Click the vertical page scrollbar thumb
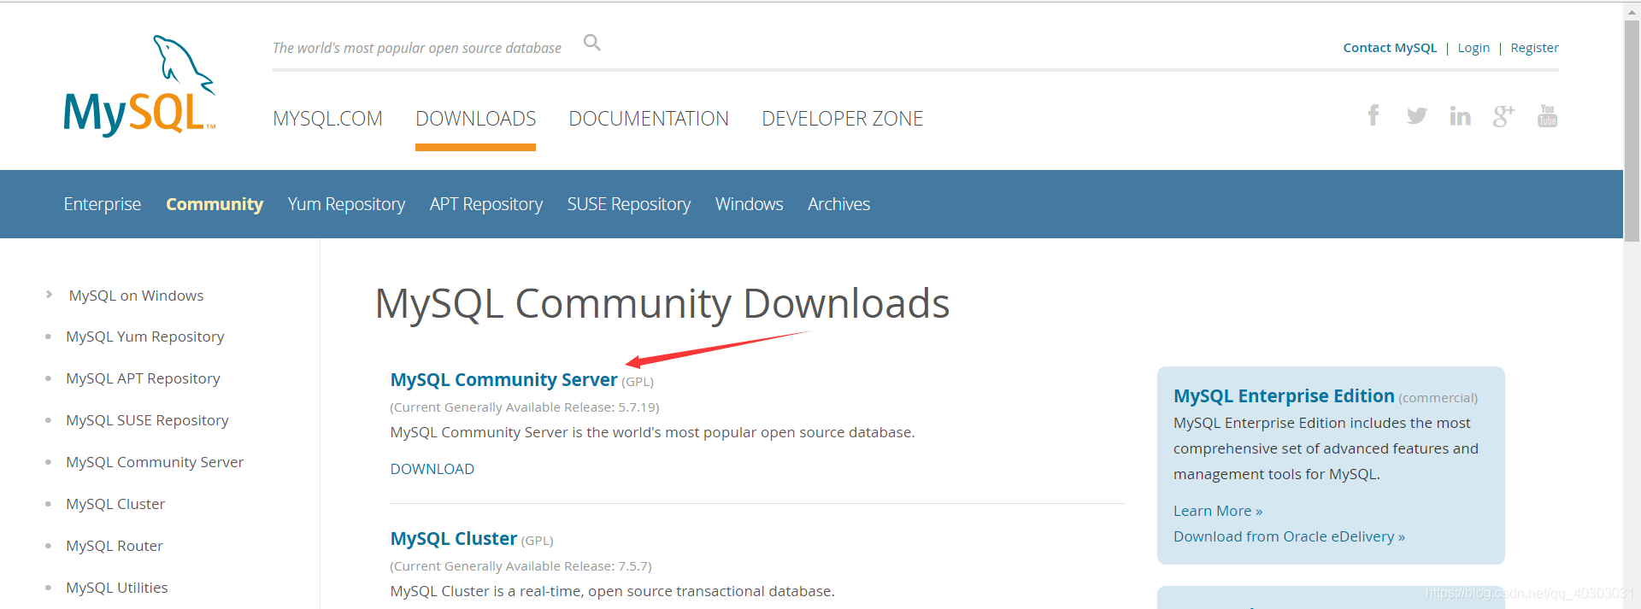This screenshot has height=609, width=1641. [x=1632, y=130]
